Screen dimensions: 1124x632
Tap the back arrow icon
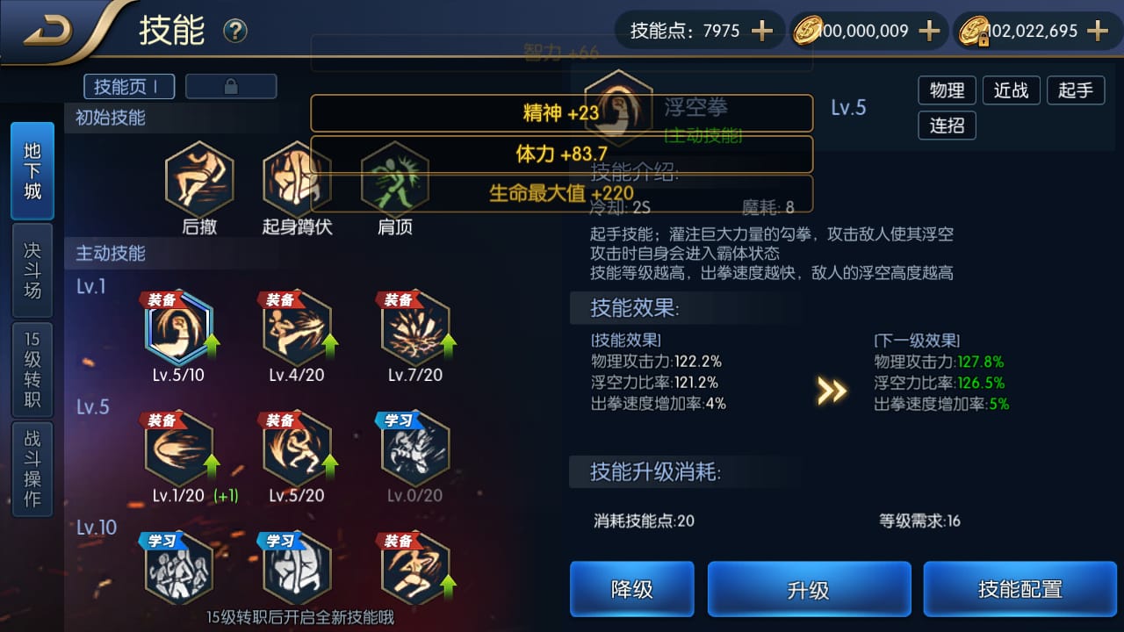point(48,32)
